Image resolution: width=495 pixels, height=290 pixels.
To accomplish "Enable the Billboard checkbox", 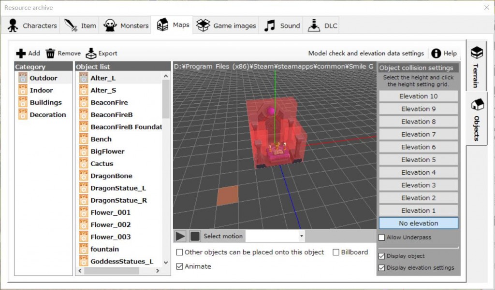I will click(336, 252).
